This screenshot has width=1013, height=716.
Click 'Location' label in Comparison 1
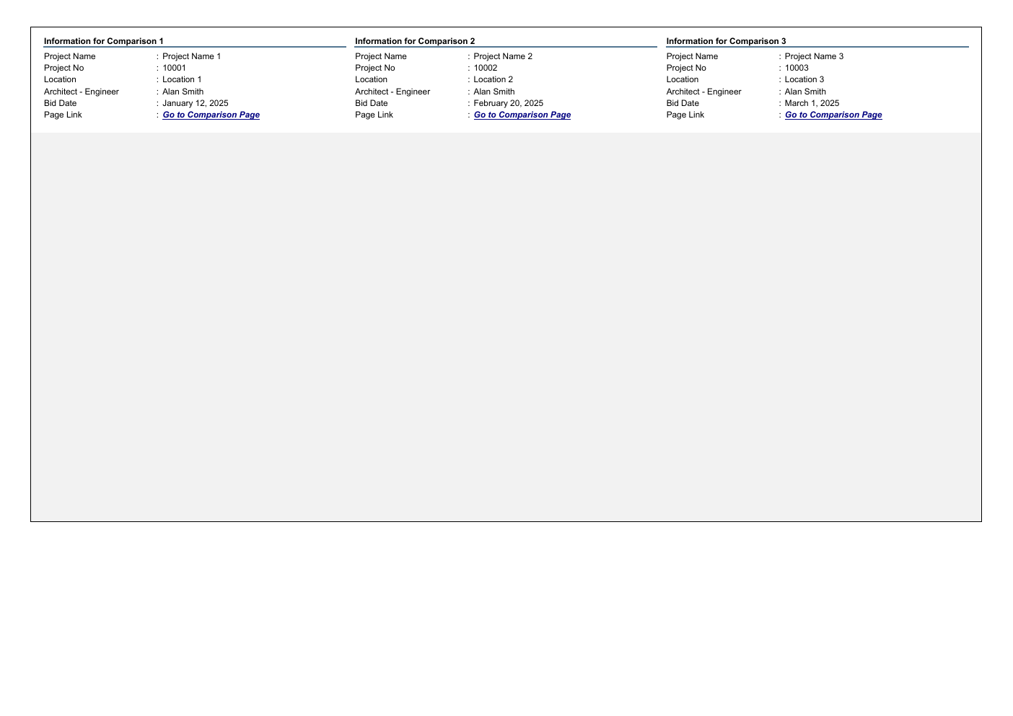click(60, 80)
